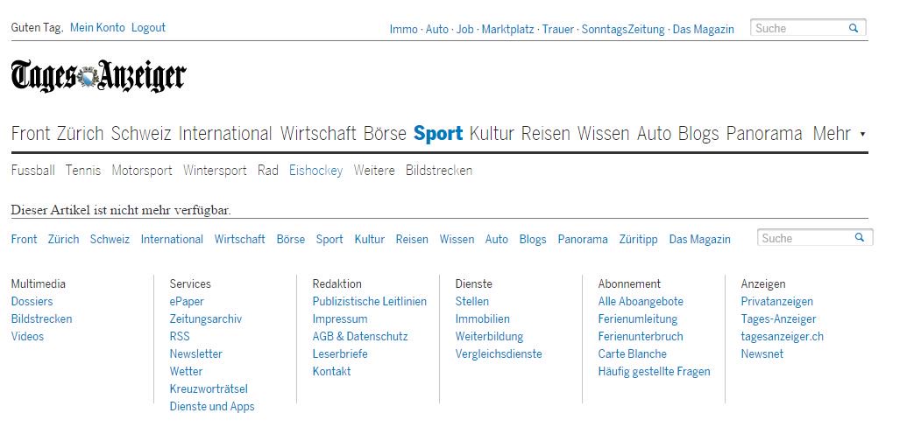Open the Impressum link
914x434 pixels.
[x=340, y=318]
